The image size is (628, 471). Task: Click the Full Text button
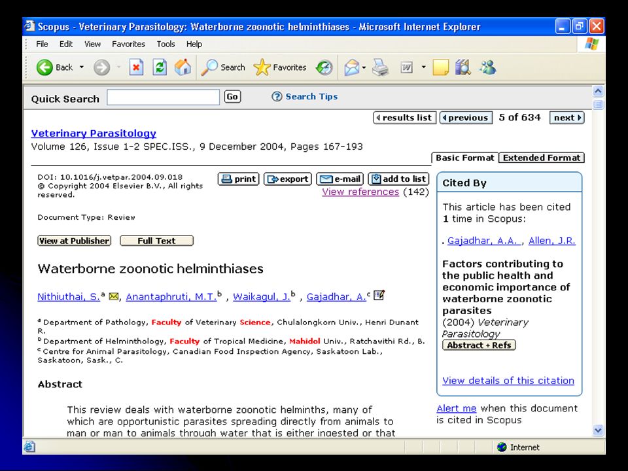coord(156,241)
